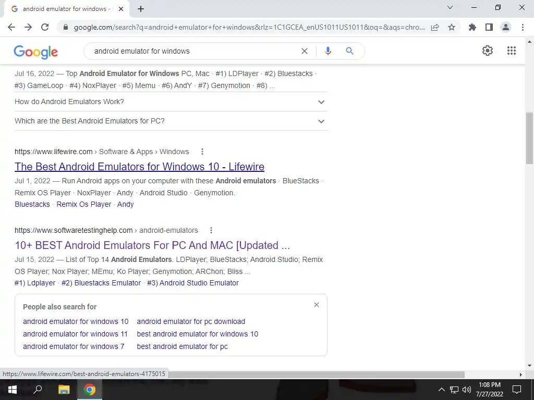Open The Best Android Emulators Lifewire link
Viewport: 534px width, 400px height.
(139, 167)
